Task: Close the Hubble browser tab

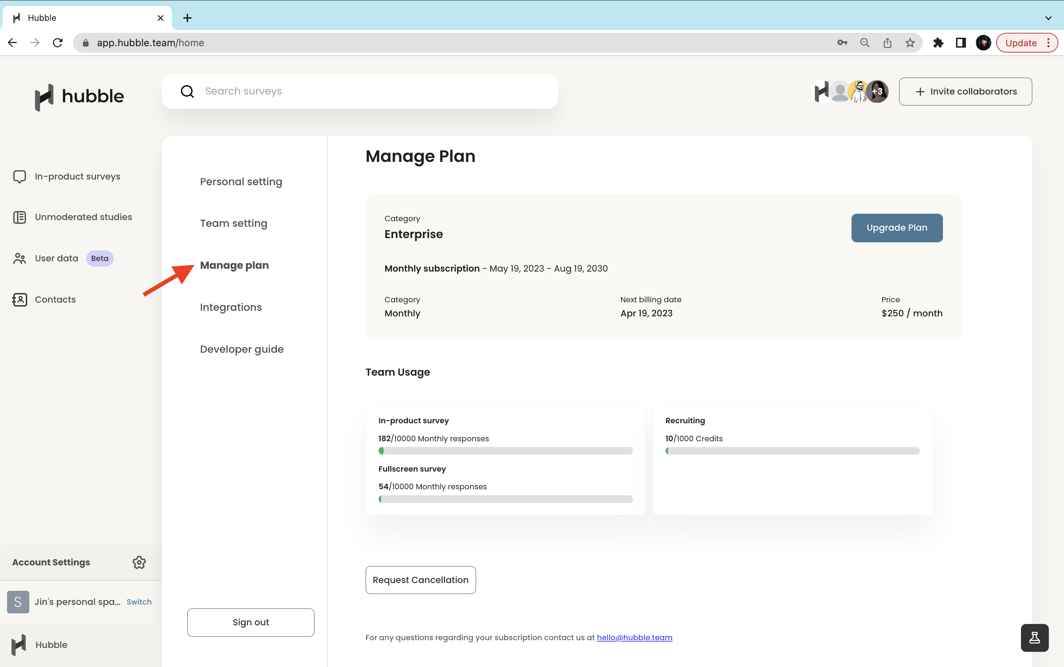Action: pos(161,18)
